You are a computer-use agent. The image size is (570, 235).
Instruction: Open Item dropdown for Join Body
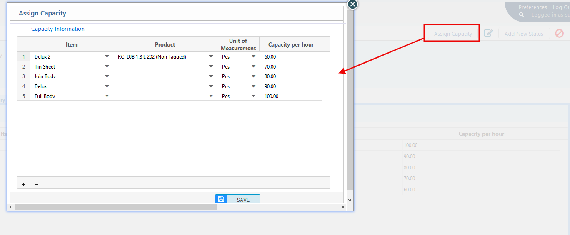[x=107, y=76]
